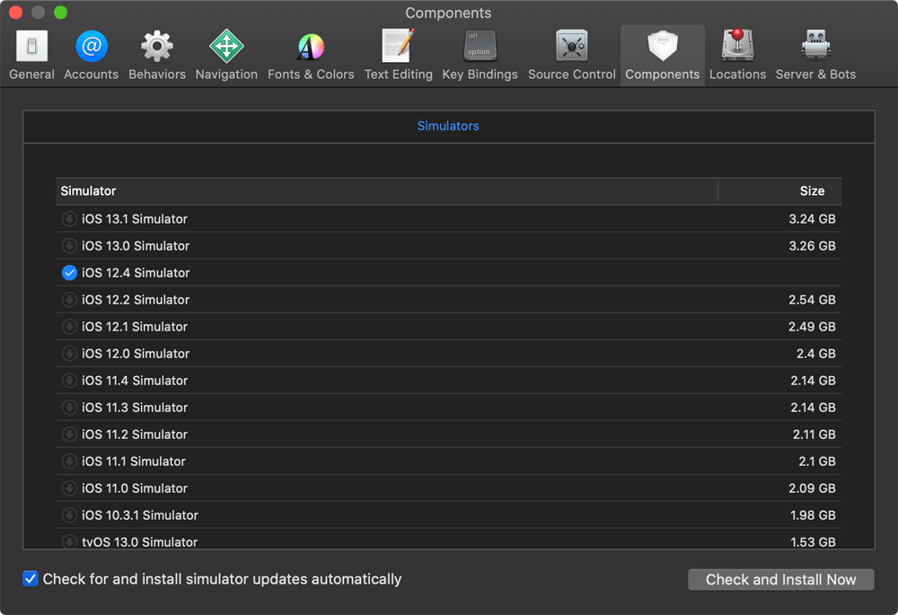898x615 pixels.
Task: Select the Components preferences pane
Action: click(663, 55)
